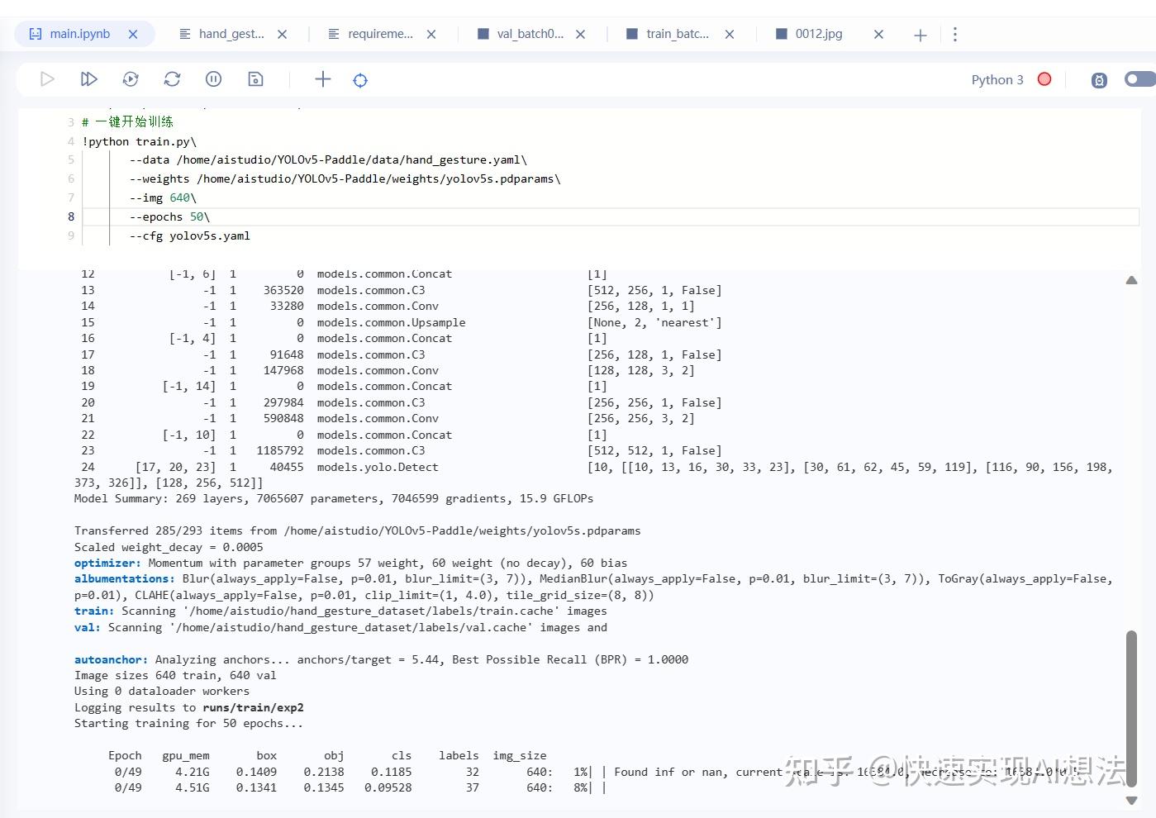Click the output scrollbar thumb
Viewport: 1156px width, 818px height.
click(x=1131, y=711)
